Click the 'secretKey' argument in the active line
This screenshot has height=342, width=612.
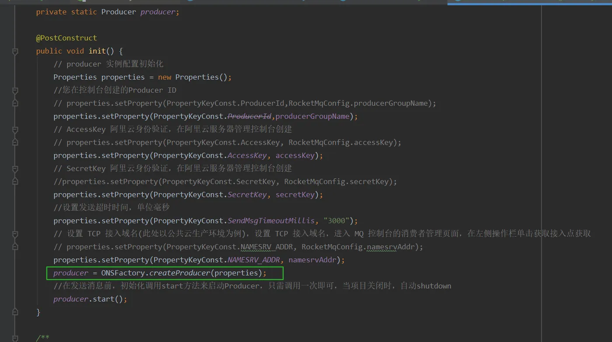point(295,194)
